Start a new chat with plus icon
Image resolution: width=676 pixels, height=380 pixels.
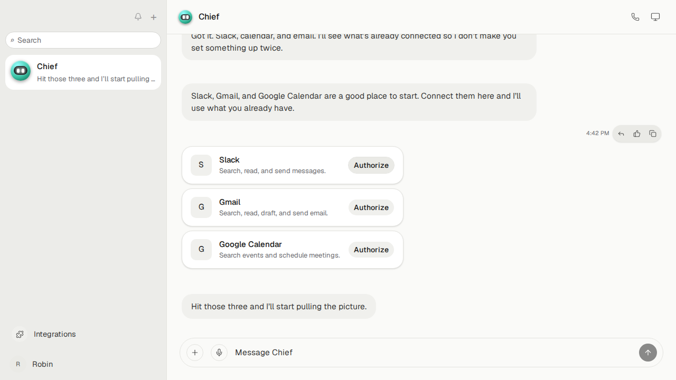[x=154, y=17]
